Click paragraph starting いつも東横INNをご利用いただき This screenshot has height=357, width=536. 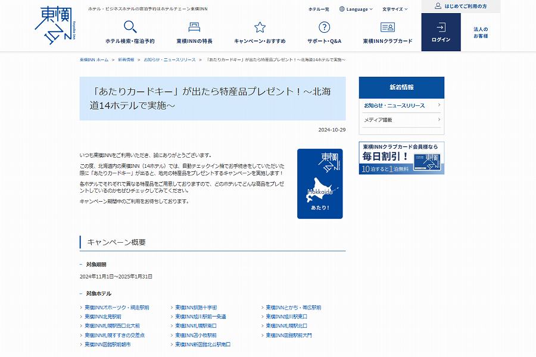click(x=146, y=155)
